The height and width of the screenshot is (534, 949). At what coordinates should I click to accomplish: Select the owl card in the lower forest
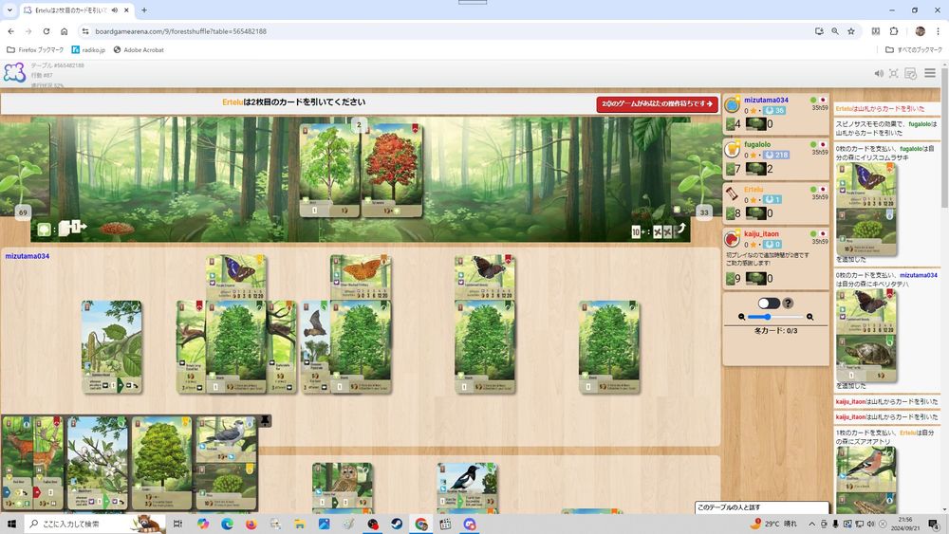coord(343,488)
